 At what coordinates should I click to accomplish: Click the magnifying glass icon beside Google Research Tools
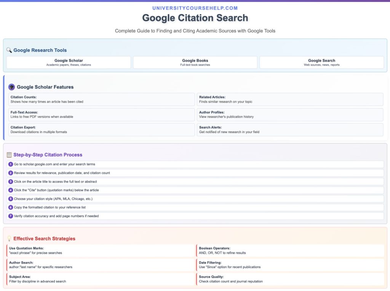[x=9, y=50]
